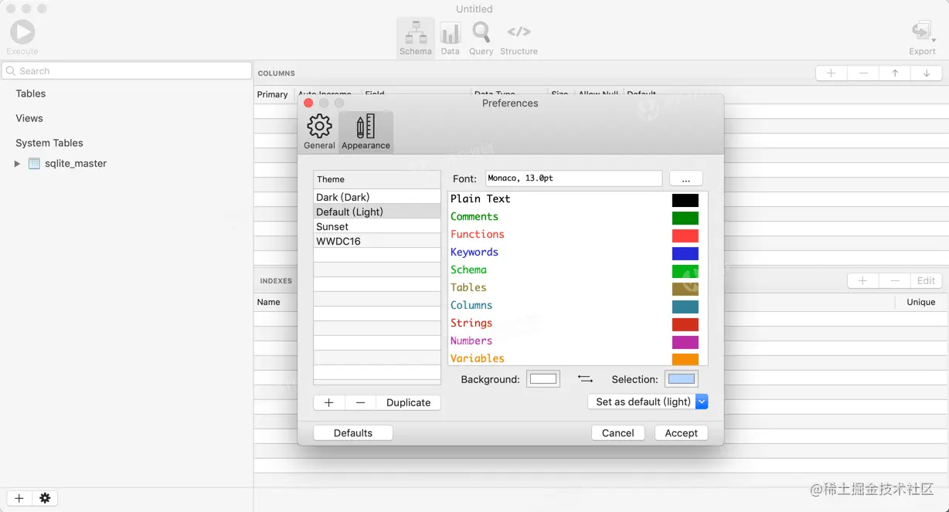Click the Edit index button
Image resolution: width=949 pixels, height=512 pixels.
click(927, 281)
